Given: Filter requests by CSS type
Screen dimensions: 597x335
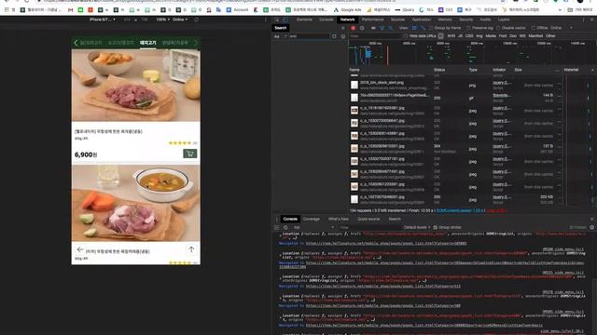Looking at the screenshot, I should pyautogui.click(x=469, y=36).
